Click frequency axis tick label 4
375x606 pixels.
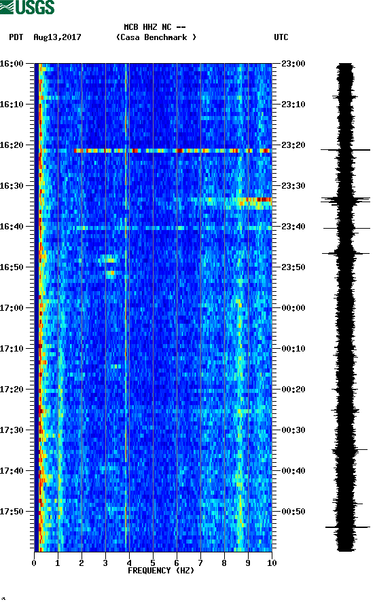(129, 563)
